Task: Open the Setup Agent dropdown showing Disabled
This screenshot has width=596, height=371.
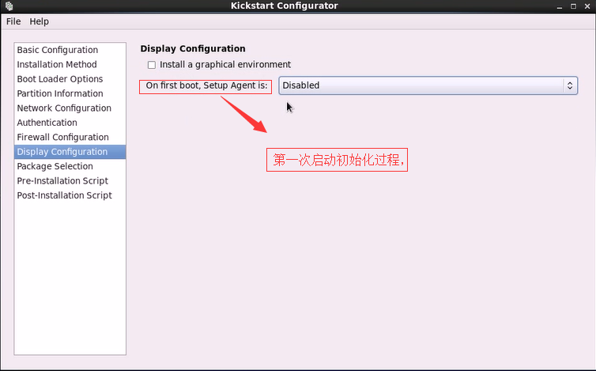Action: click(x=428, y=85)
